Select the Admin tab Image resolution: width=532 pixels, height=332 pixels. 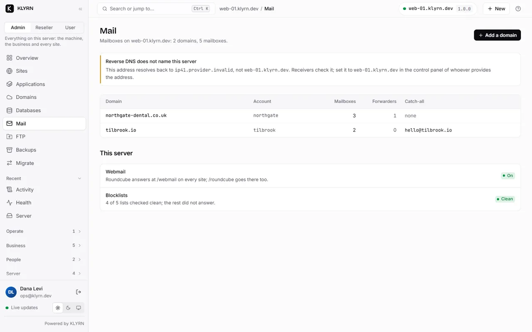click(18, 27)
